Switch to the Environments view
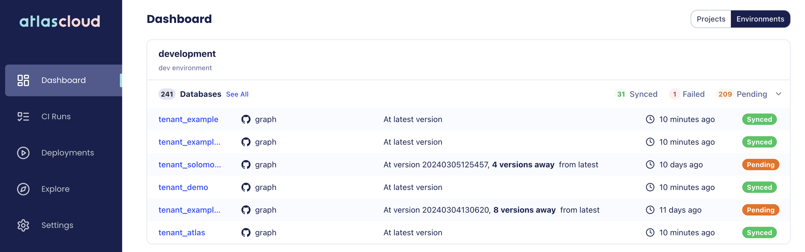The width and height of the screenshot is (805, 252). tap(760, 19)
